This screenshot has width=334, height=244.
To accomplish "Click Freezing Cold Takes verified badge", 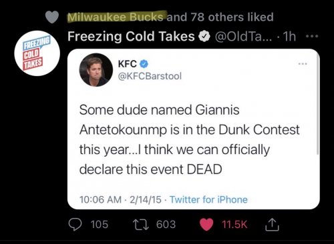I will click(204, 37).
